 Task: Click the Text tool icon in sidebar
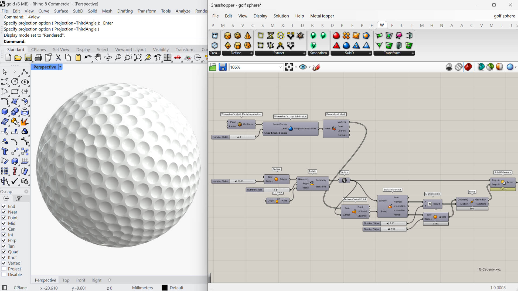[x=5, y=151]
